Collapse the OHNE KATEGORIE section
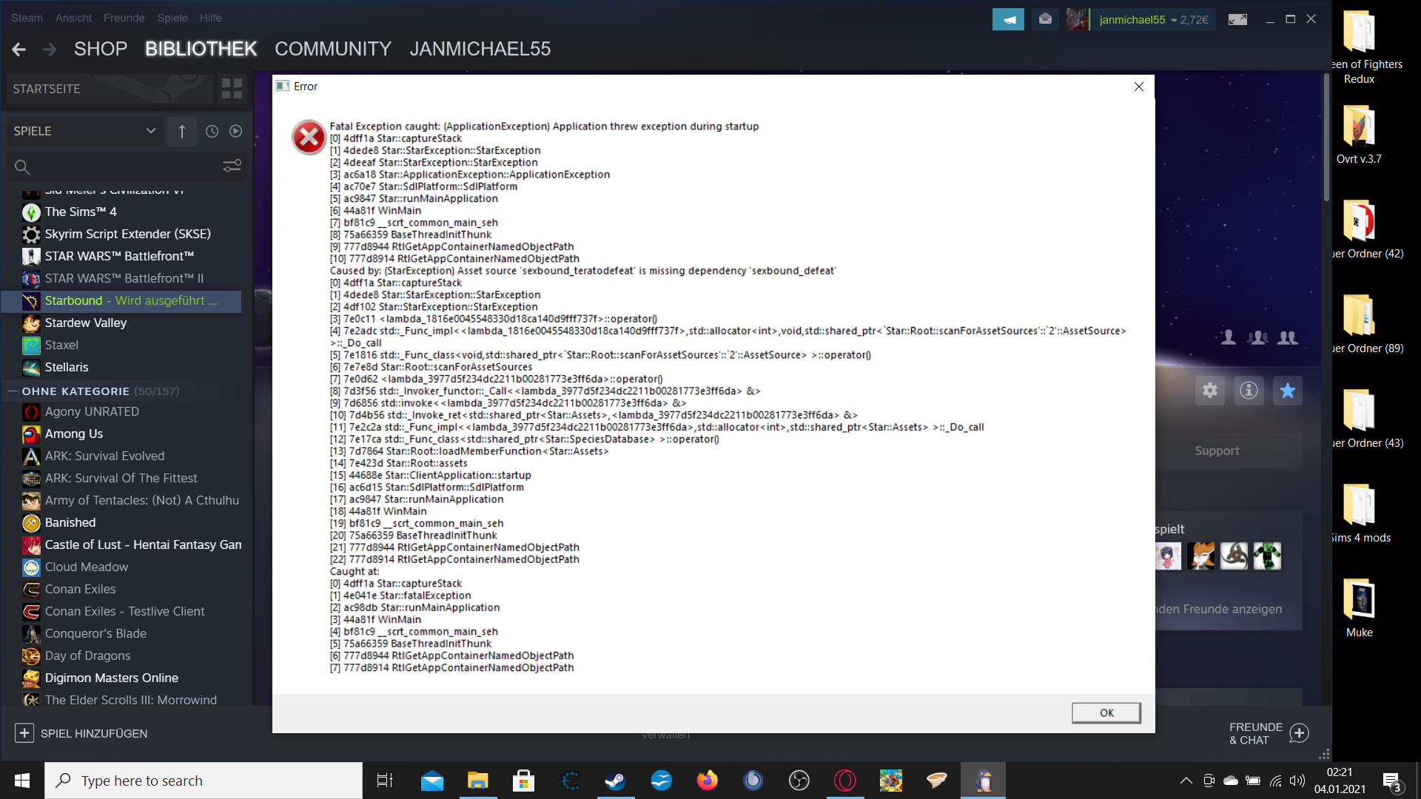 tap(13, 391)
